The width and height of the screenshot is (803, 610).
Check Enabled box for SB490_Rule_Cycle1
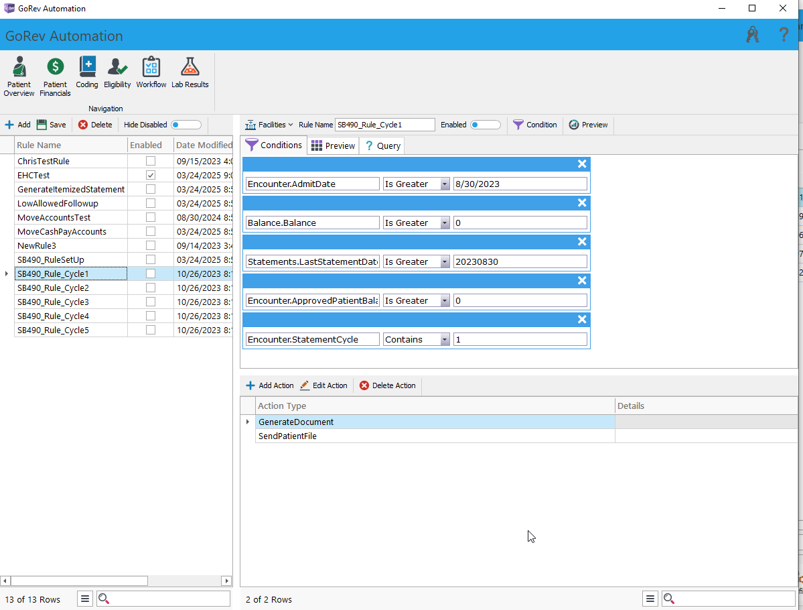point(151,273)
